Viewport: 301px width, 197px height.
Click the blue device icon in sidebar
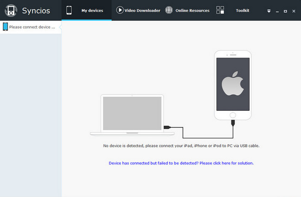[5, 27]
